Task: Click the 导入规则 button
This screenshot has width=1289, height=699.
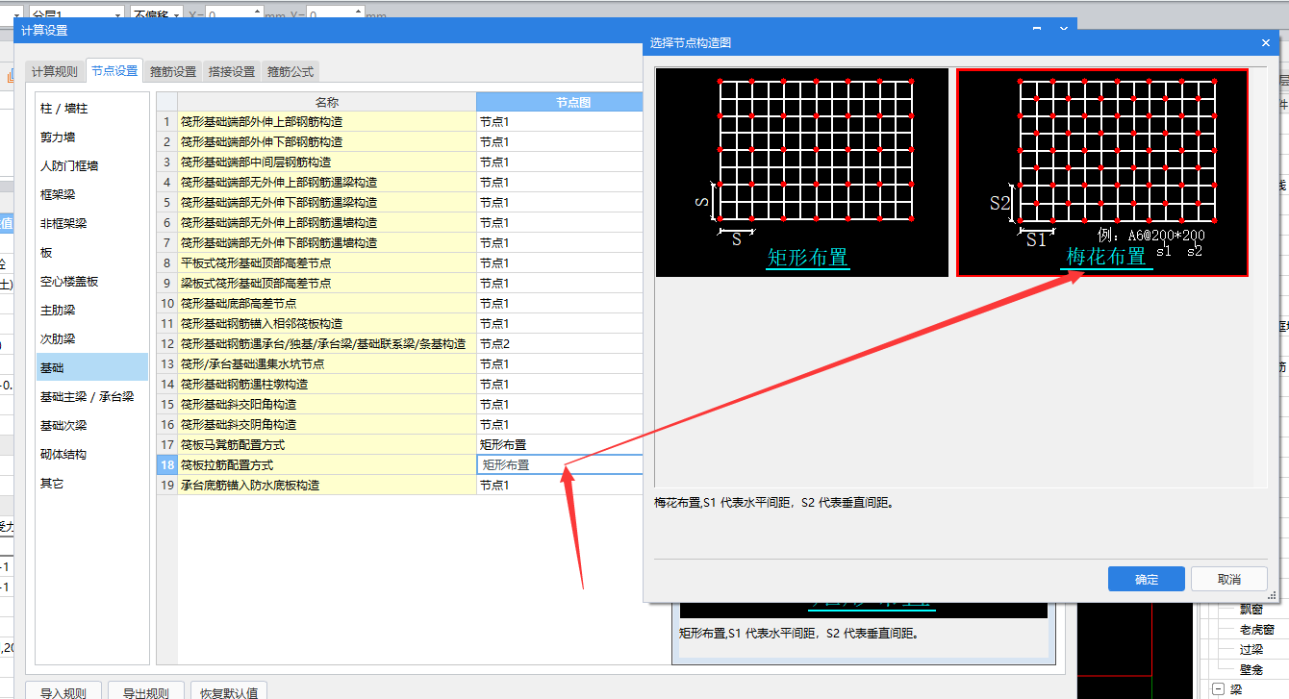Action: click(63, 692)
